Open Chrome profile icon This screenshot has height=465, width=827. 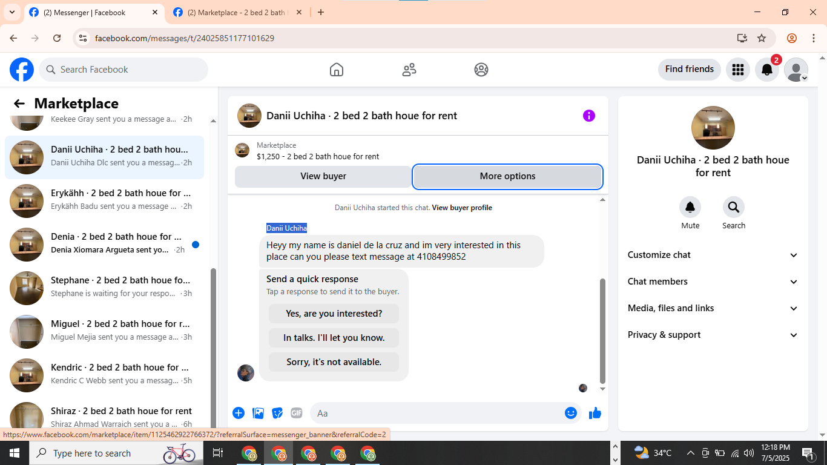pos(792,38)
